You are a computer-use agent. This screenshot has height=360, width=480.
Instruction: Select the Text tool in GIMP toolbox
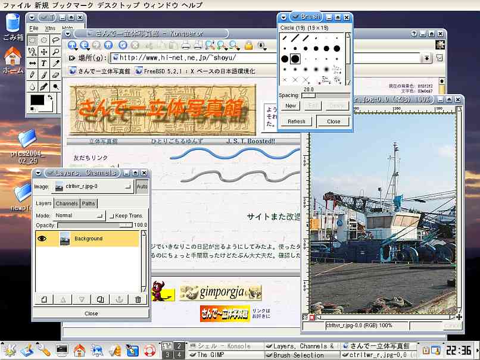point(44,63)
